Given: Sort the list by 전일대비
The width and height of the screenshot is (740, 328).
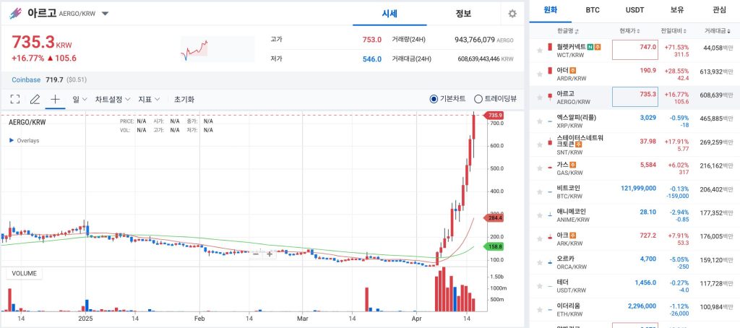Looking at the screenshot, I should point(674,31).
